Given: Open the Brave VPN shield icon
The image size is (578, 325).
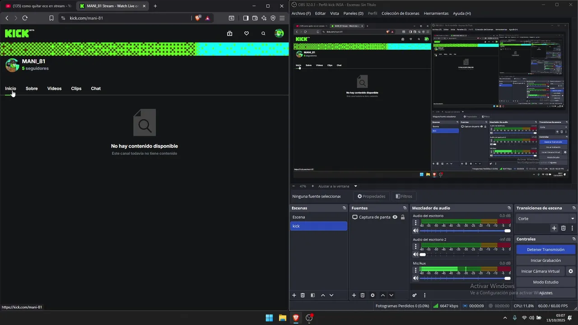Looking at the screenshot, I should point(273,18).
